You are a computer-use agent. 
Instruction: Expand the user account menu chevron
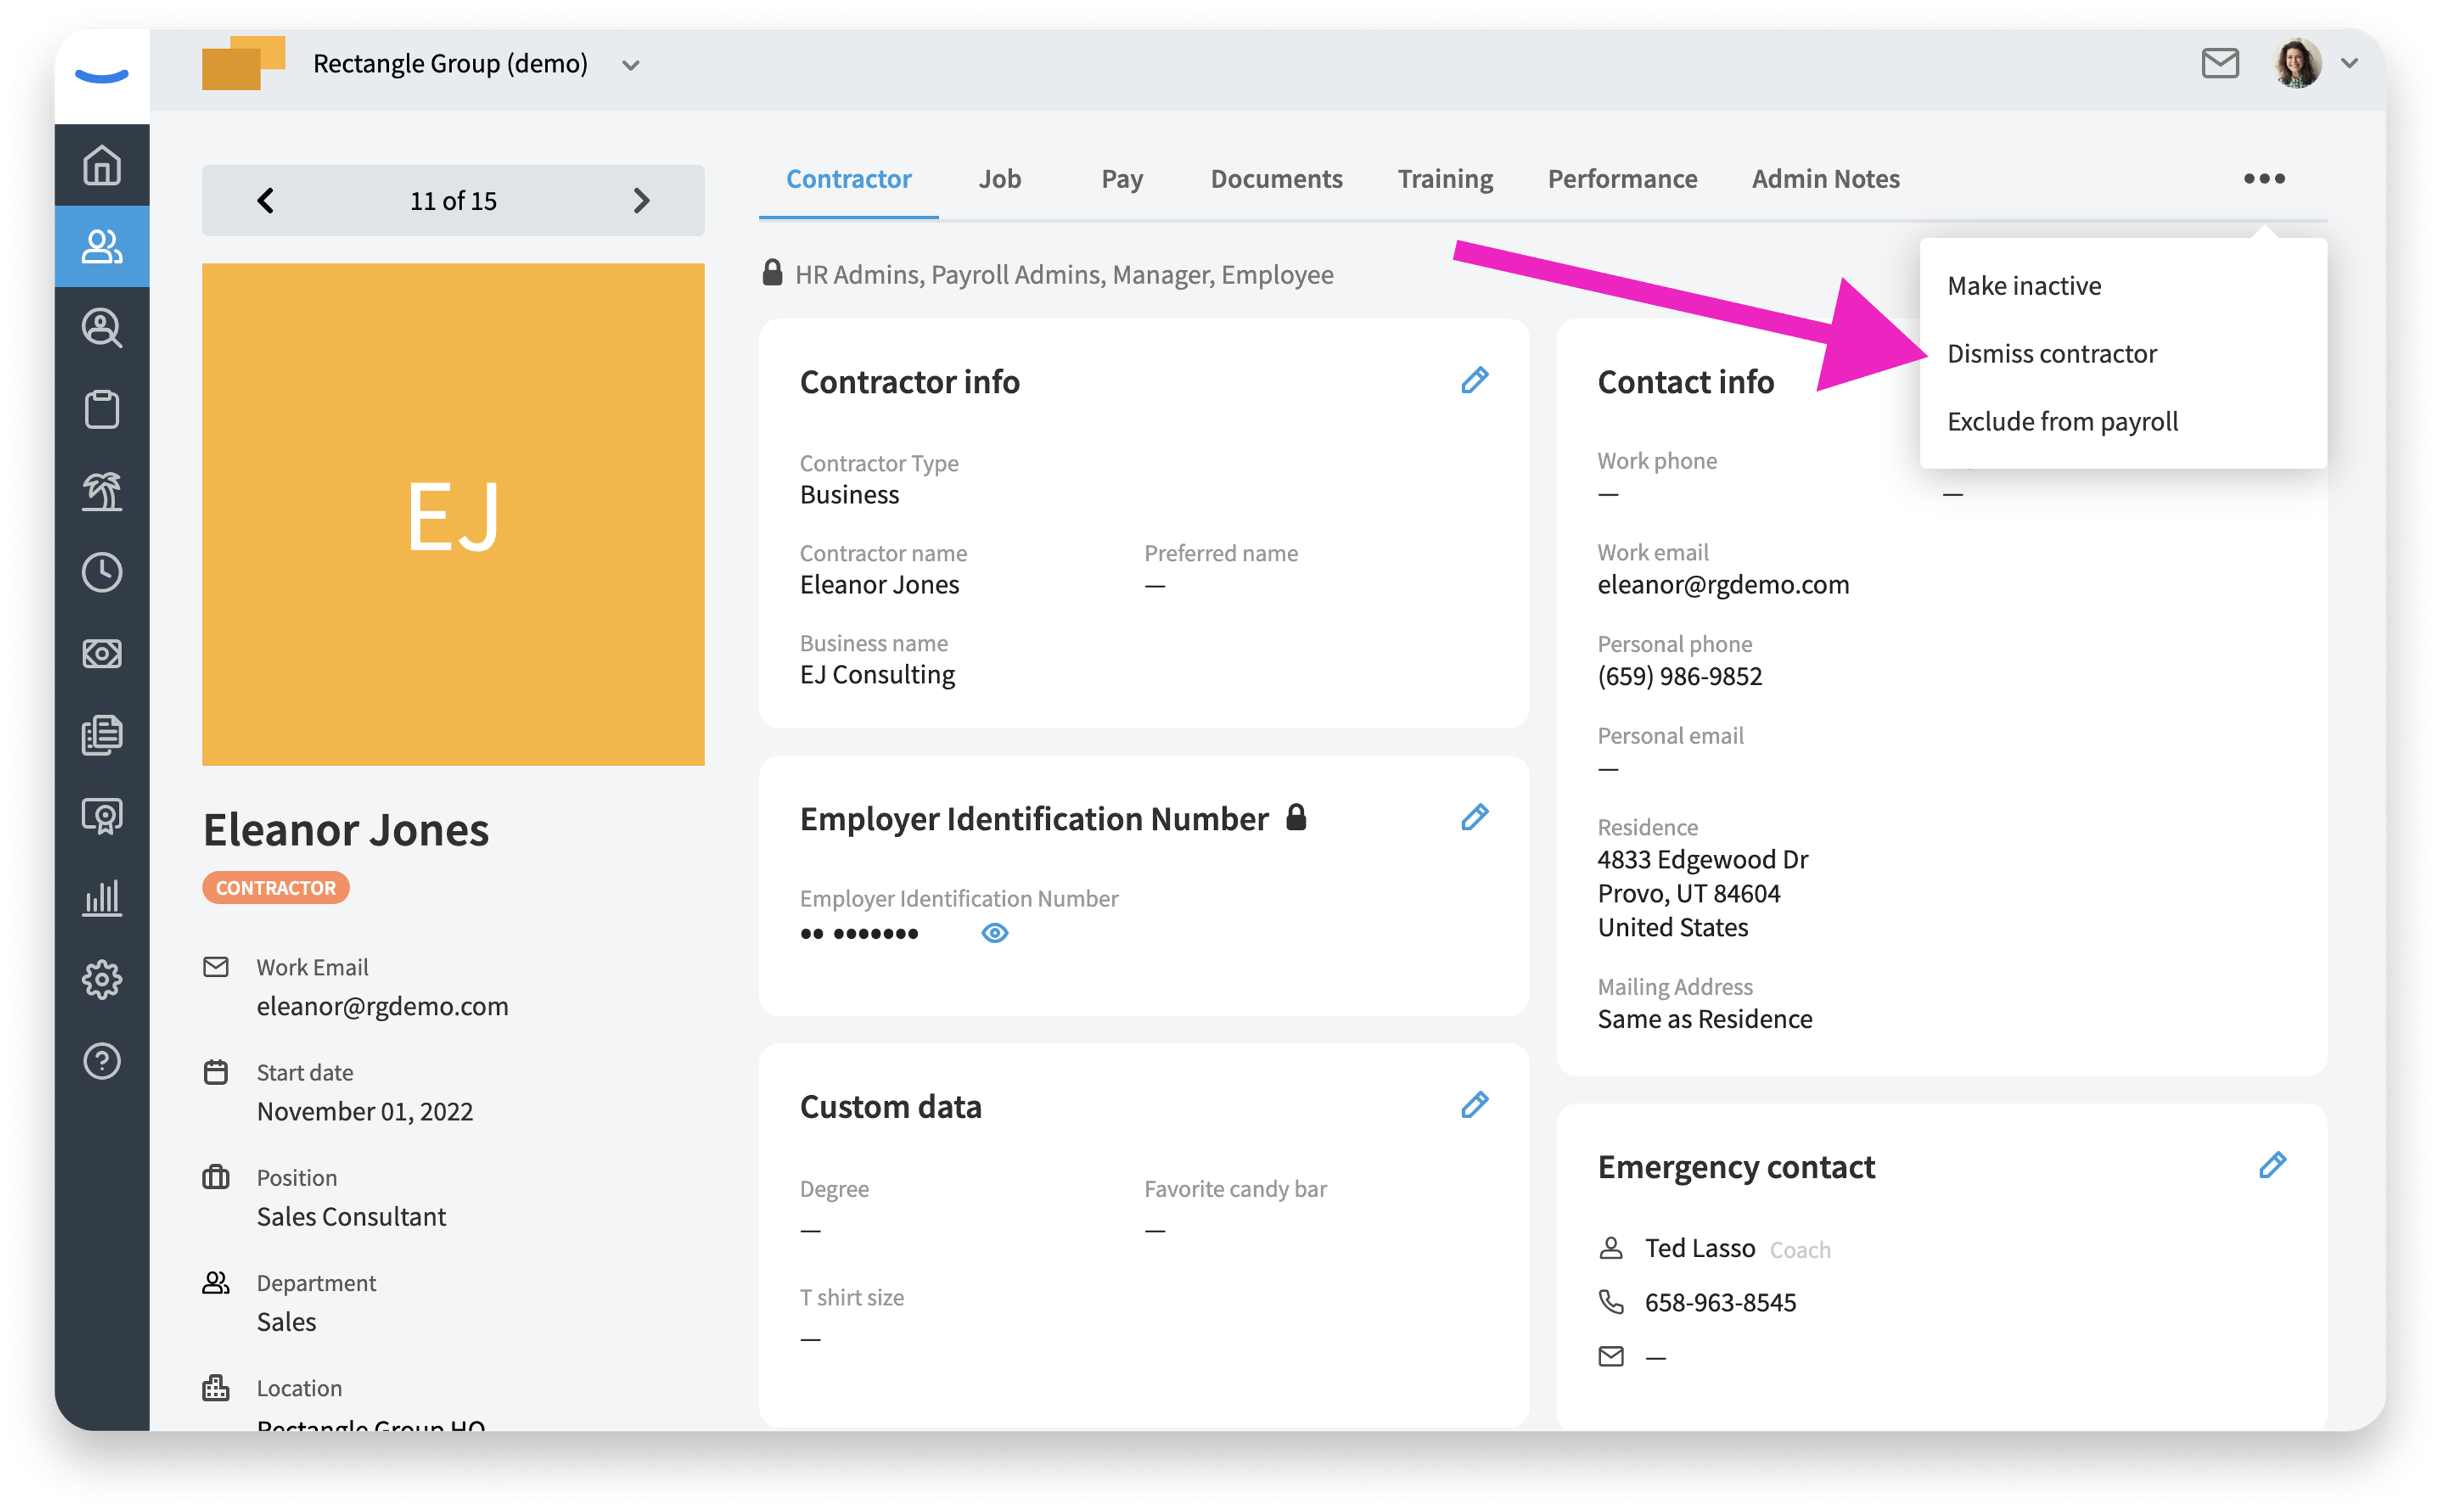pos(2350,63)
